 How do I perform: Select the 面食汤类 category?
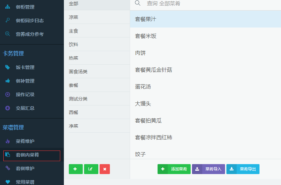78,72
